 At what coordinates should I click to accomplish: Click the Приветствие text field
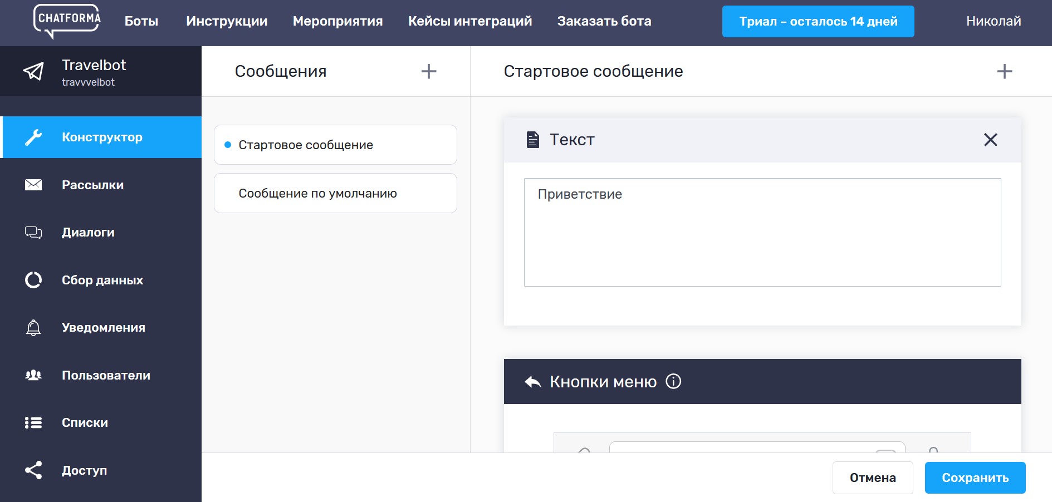coord(762,232)
